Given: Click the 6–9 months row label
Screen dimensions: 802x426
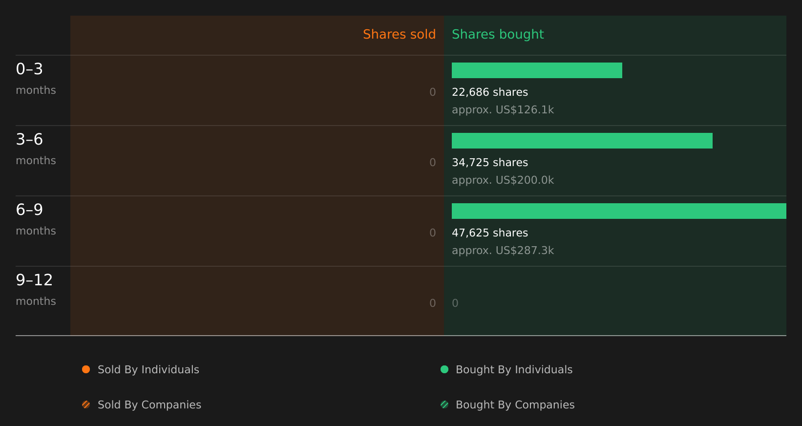Looking at the screenshot, I should pos(36,219).
